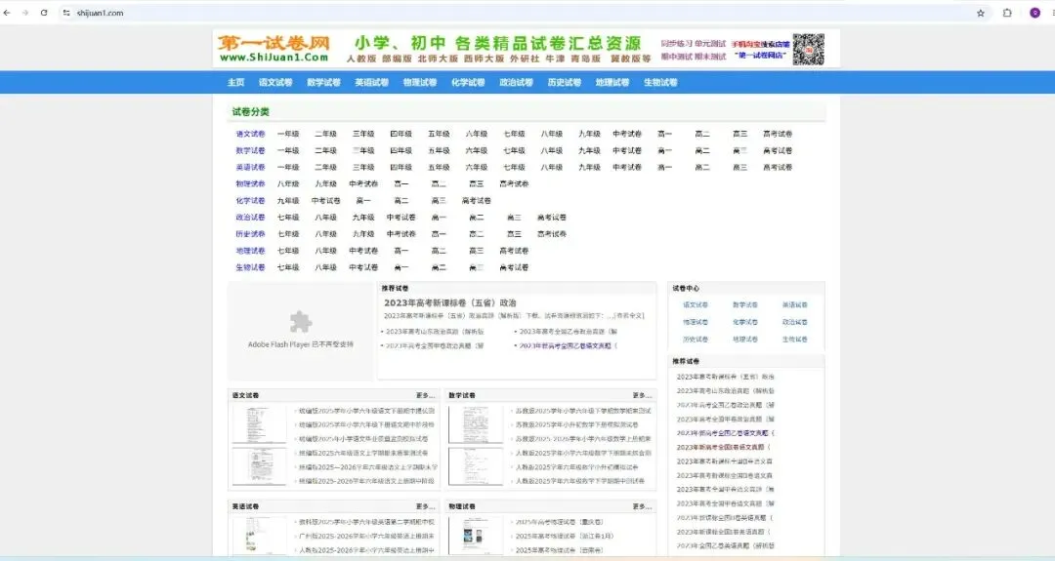The width and height of the screenshot is (1055, 561).
Task: Select 一年级 in the 语文试卷 category row
Action: (x=288, y=134)
